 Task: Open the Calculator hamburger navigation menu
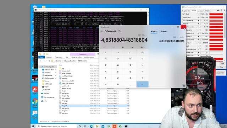(102, 31)
